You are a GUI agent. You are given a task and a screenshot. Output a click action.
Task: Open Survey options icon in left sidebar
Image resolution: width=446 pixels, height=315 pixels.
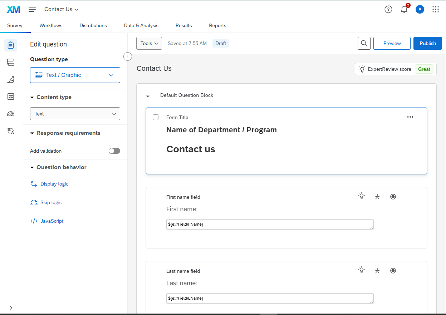11,97
